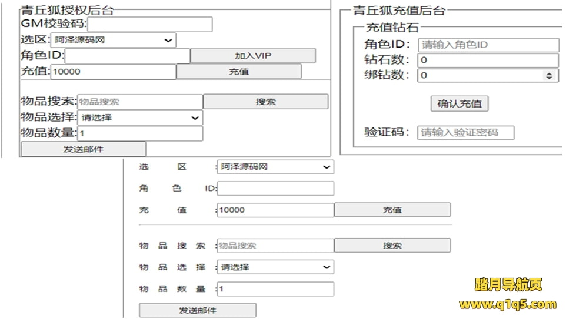Expand the 物品选择 dropdown in the 青丘狐授权后台 panel
The image size is (566, 319).
(139, 117)
